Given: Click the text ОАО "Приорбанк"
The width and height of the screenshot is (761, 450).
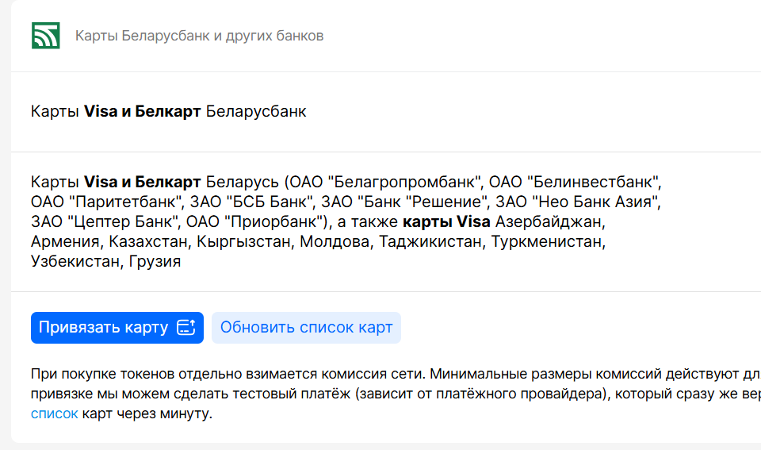Looking at the screenshot, I should coord(254,221).
